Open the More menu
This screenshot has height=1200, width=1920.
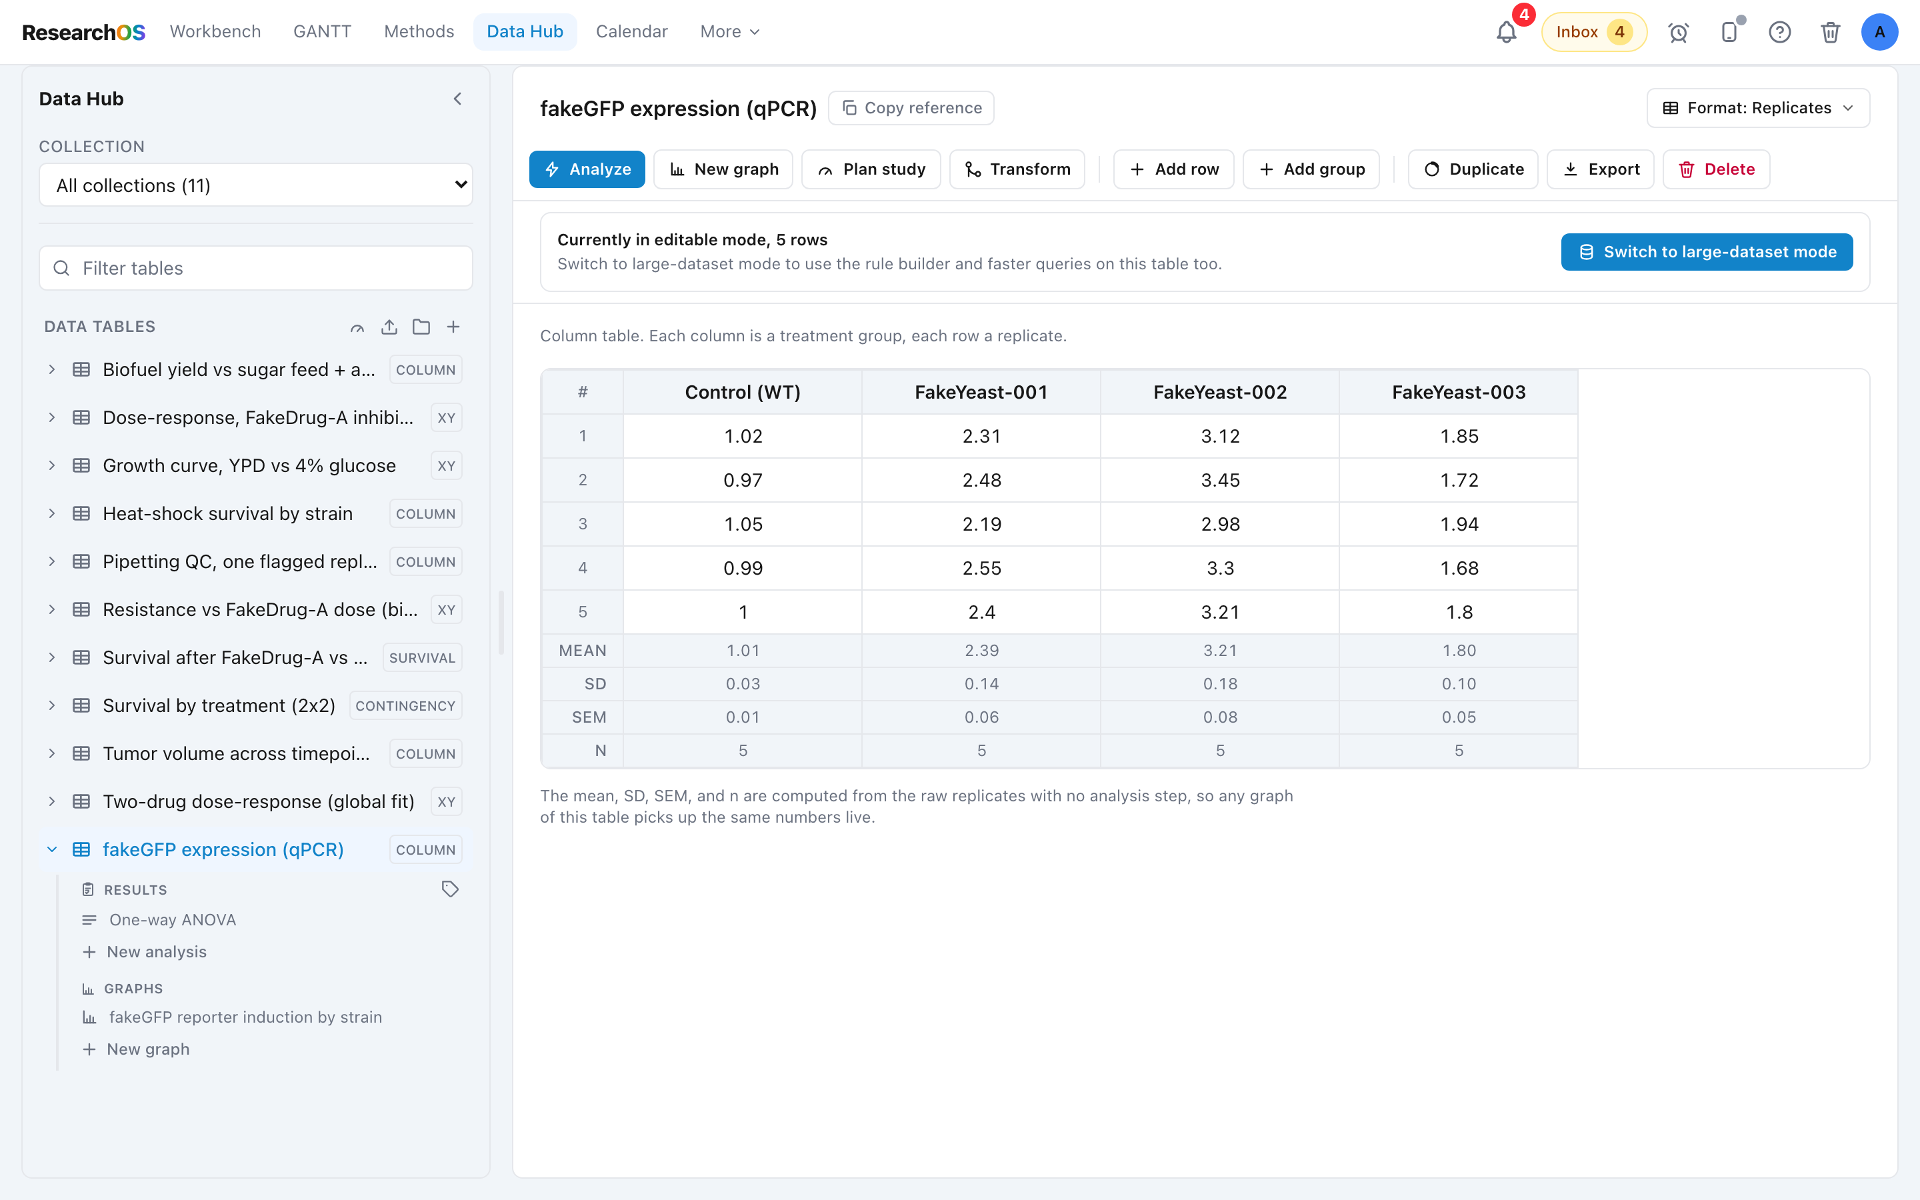pos(730,32)
